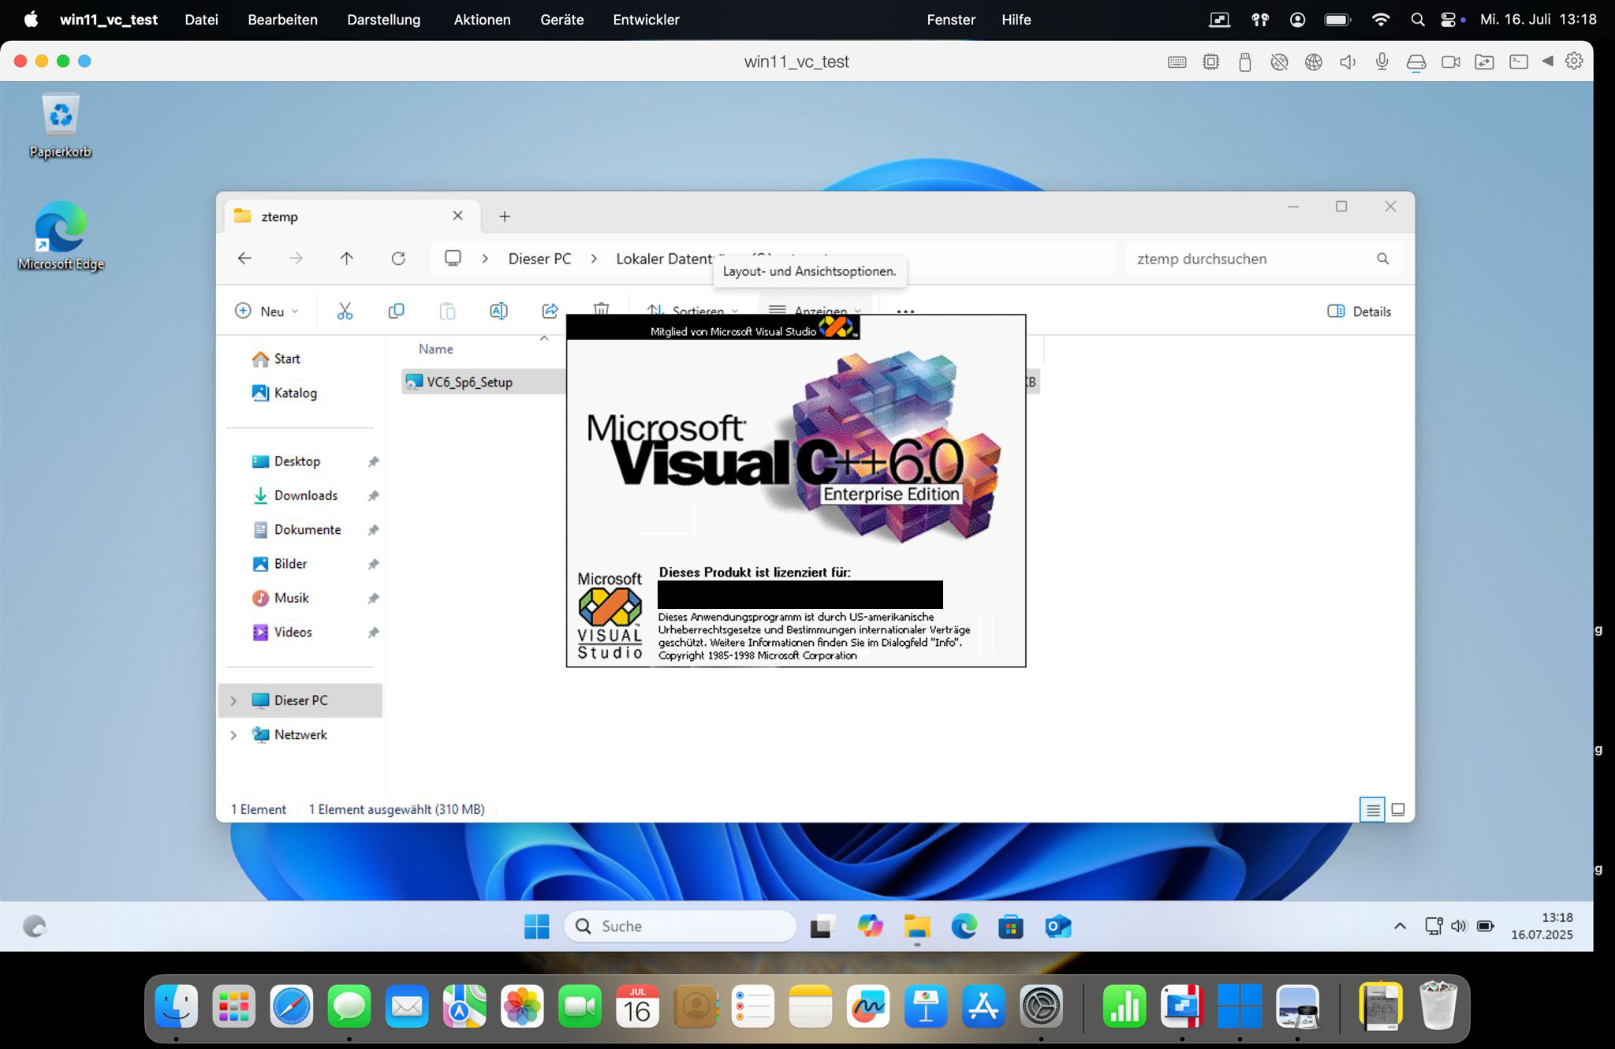Image resolution: width=1615 pixels, height=1049 pixels.
Task: Click the chevron after Dieser PC in address bar
Action: coord(594,259)
